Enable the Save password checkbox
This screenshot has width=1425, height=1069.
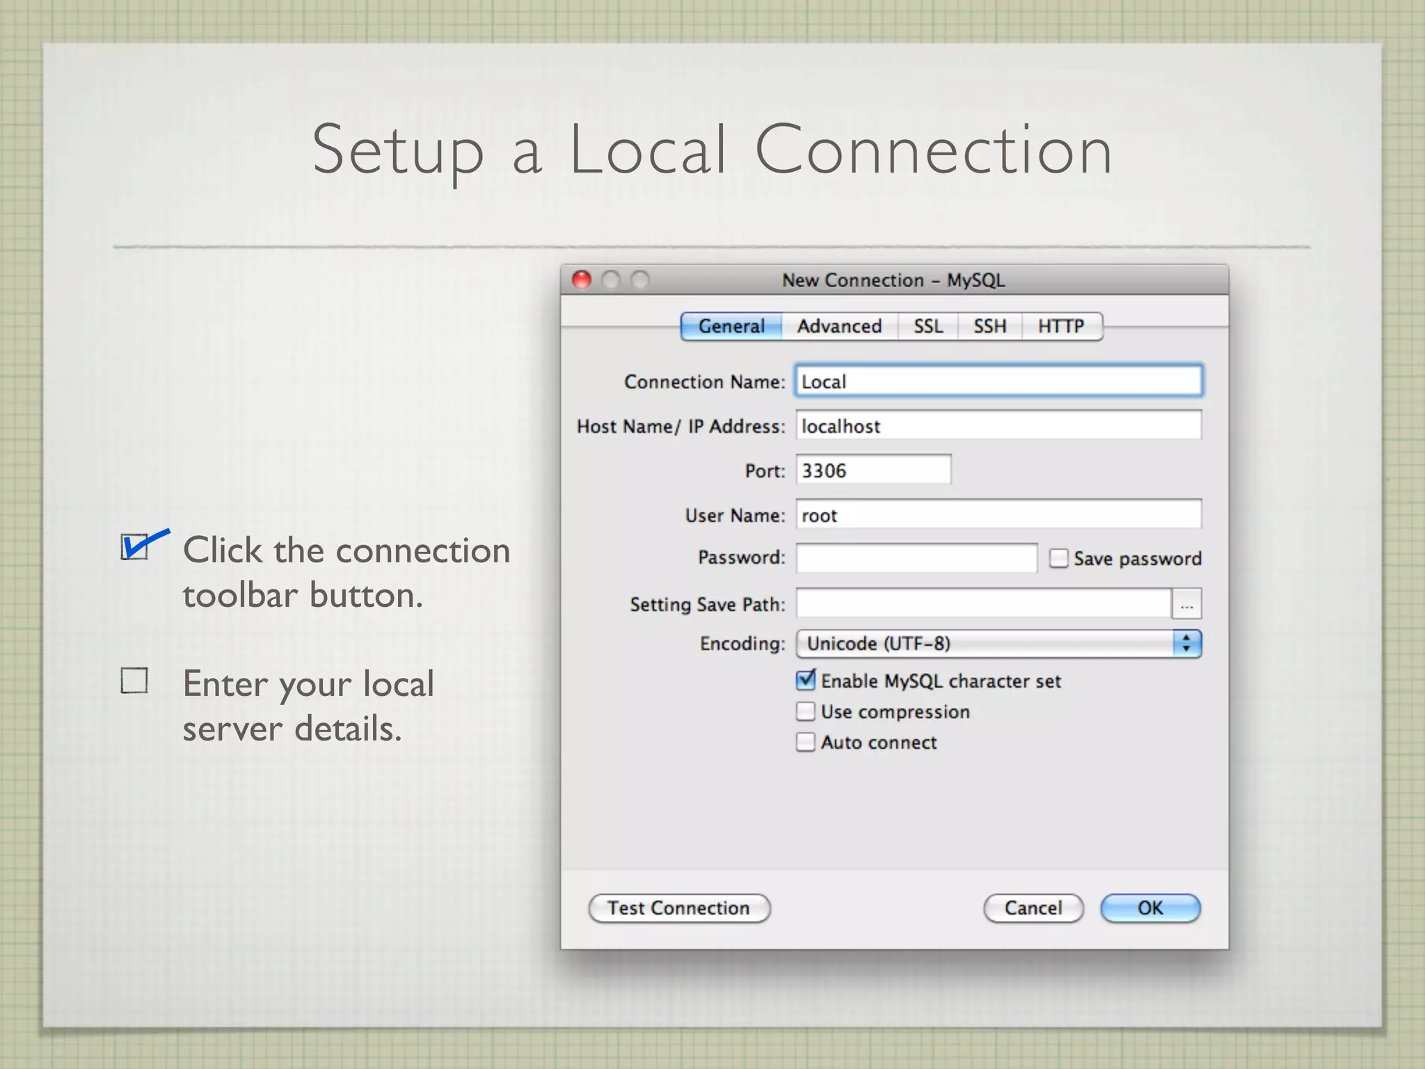click(x=1058, y=558)
